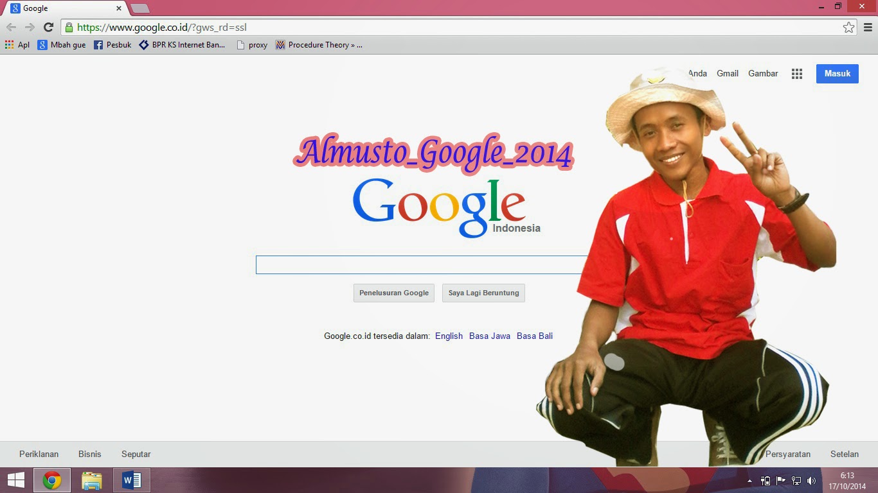
Task: Click the green padlock security icon
Action: pyautogui.click(x=69, y=28)
